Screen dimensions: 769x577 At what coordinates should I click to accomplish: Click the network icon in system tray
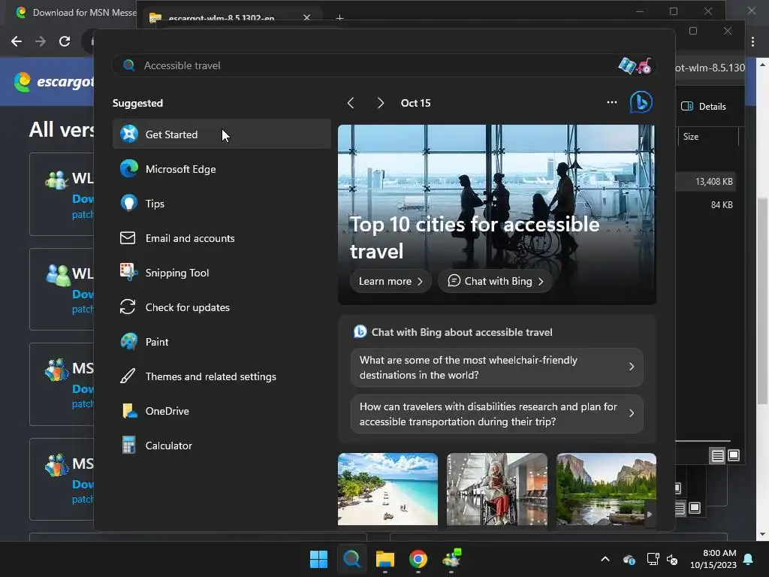pyautogui.click(x=653, y=559)
